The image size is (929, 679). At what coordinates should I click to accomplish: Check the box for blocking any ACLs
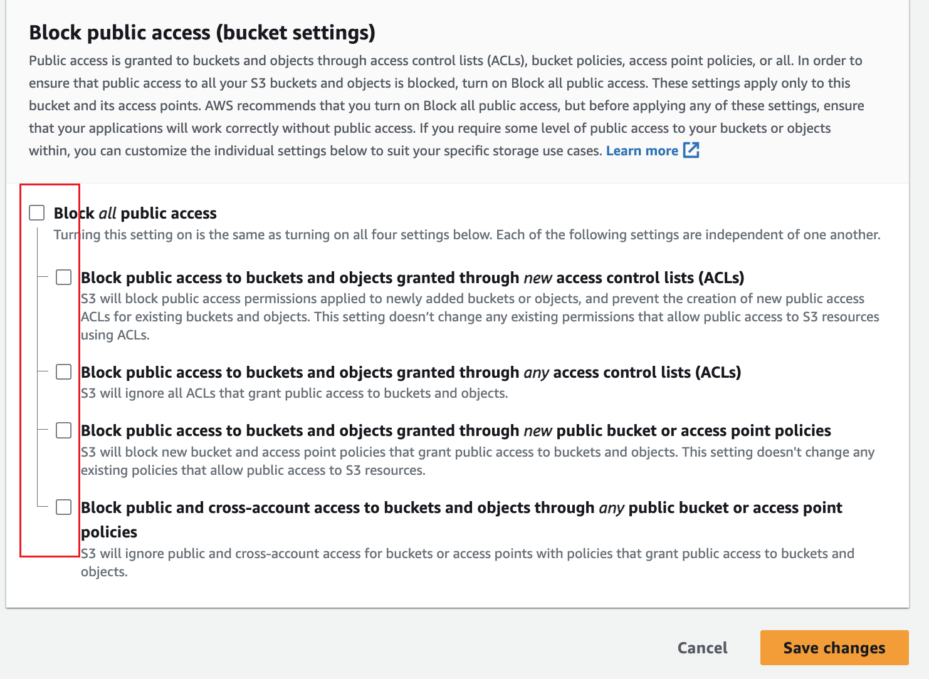click(x=64, y=372)
